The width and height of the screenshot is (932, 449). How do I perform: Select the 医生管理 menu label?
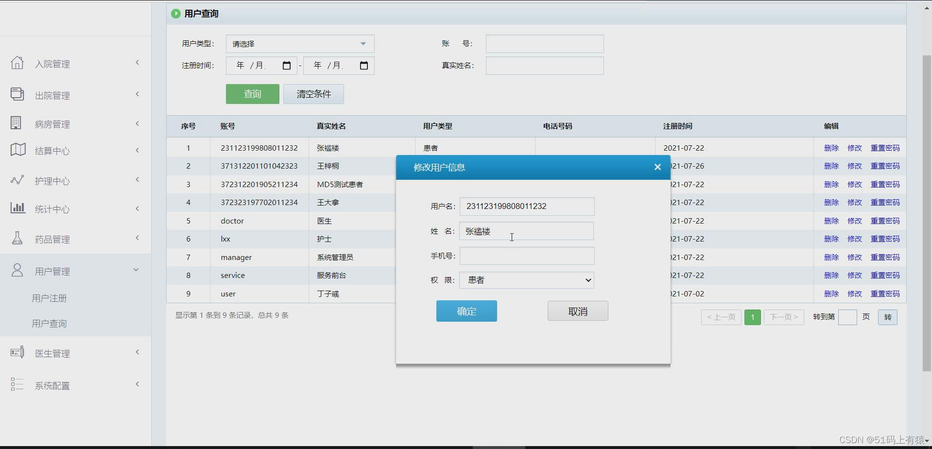click(x=52, y=354)
